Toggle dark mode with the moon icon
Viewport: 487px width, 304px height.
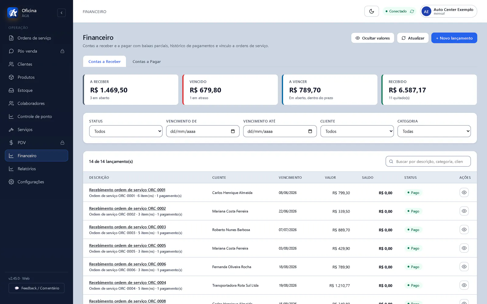pyautogui.click(x=372, y=11)
